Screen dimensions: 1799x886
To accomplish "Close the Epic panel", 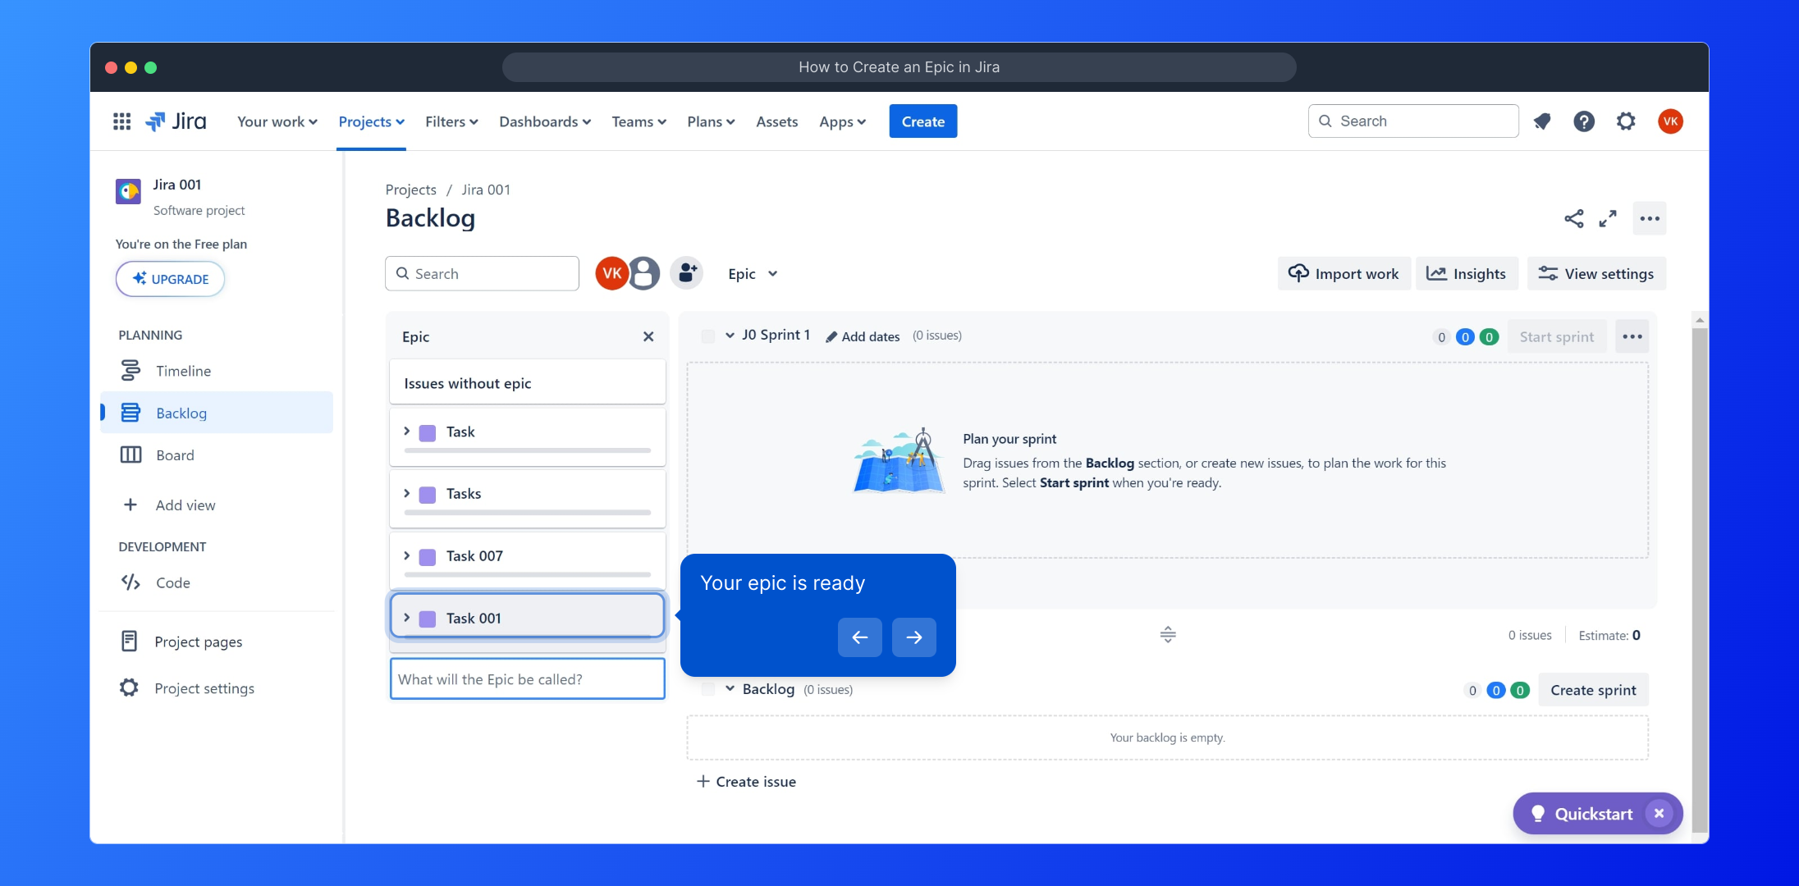I will click(648, 336).
